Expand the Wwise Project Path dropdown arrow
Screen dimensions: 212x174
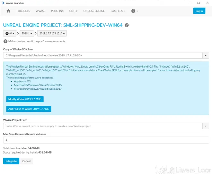tap(206, 126)
